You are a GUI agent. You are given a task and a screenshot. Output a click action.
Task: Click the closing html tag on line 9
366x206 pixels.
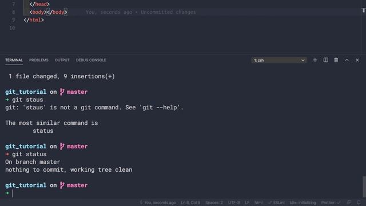click(34, 20)
